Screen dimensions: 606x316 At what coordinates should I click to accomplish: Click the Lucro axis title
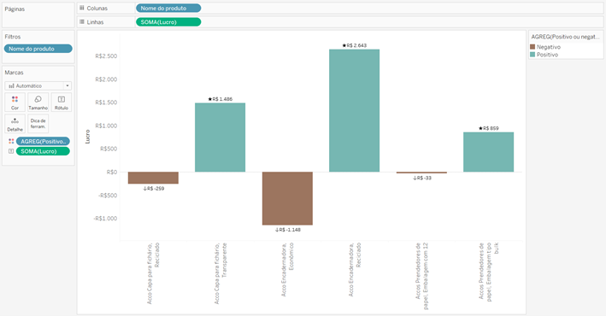(88, 137)
